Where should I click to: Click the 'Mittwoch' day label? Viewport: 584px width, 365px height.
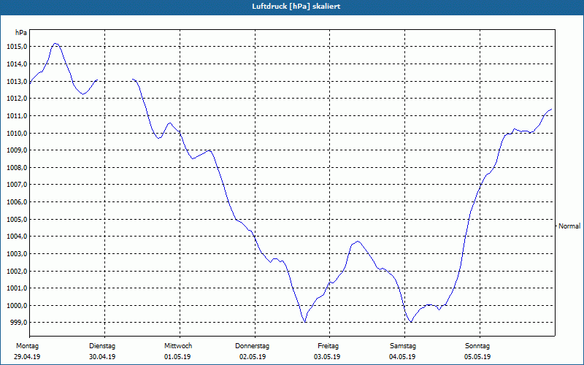click(x=178, y=346)
